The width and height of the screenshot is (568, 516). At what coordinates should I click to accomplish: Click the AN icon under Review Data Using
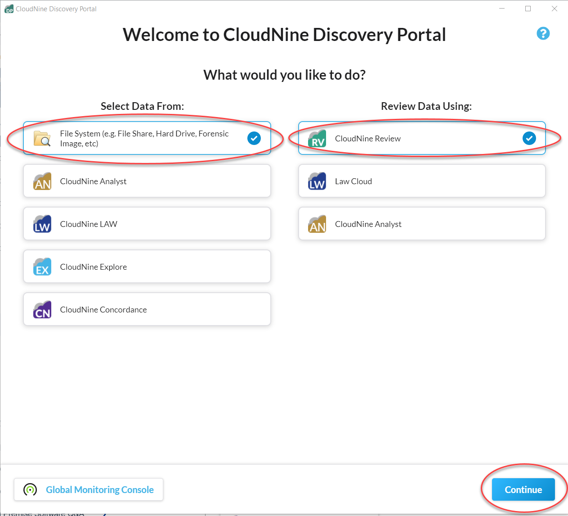click(317, 224)
